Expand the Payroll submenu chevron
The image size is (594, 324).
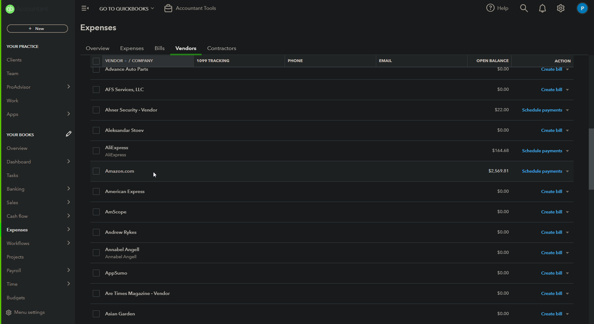pyautogui.click(x=69, y=270)
